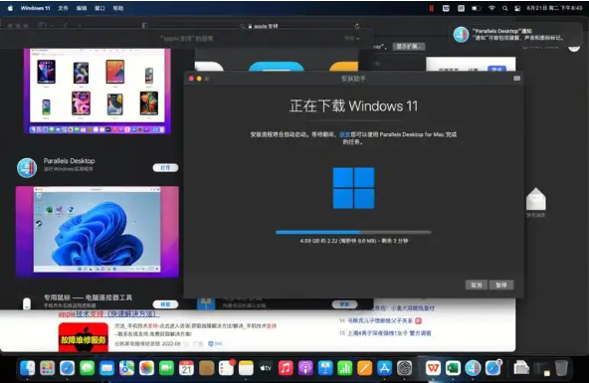Image resolution: width=589 pixels, height=383 pixels.
Task: Open System Preferences gear in Dock
Action: [405, 368]
